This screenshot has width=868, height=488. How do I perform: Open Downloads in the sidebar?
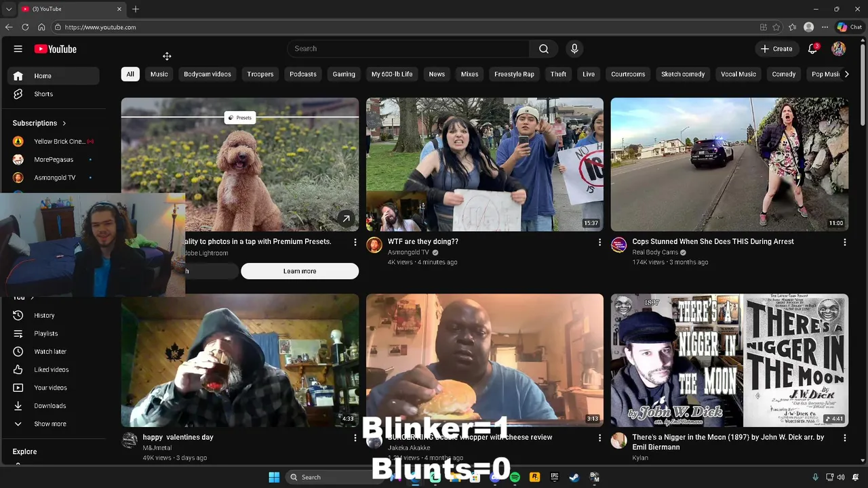click(53, 406)
